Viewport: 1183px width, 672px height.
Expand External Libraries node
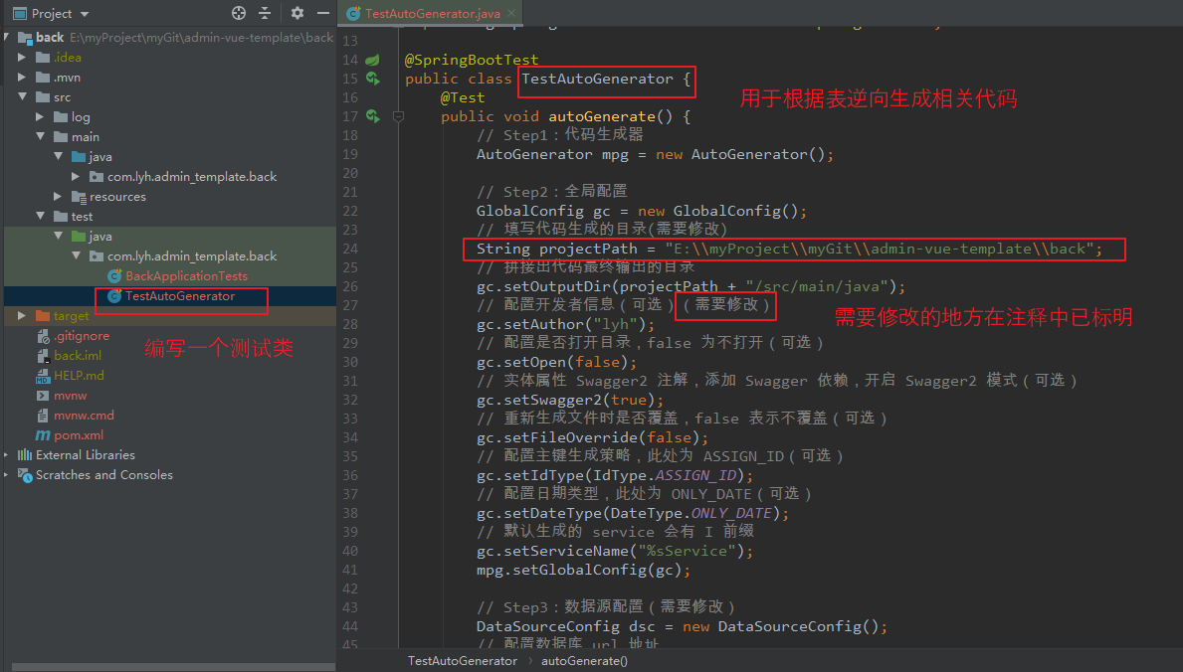click(x=7, y=454)
